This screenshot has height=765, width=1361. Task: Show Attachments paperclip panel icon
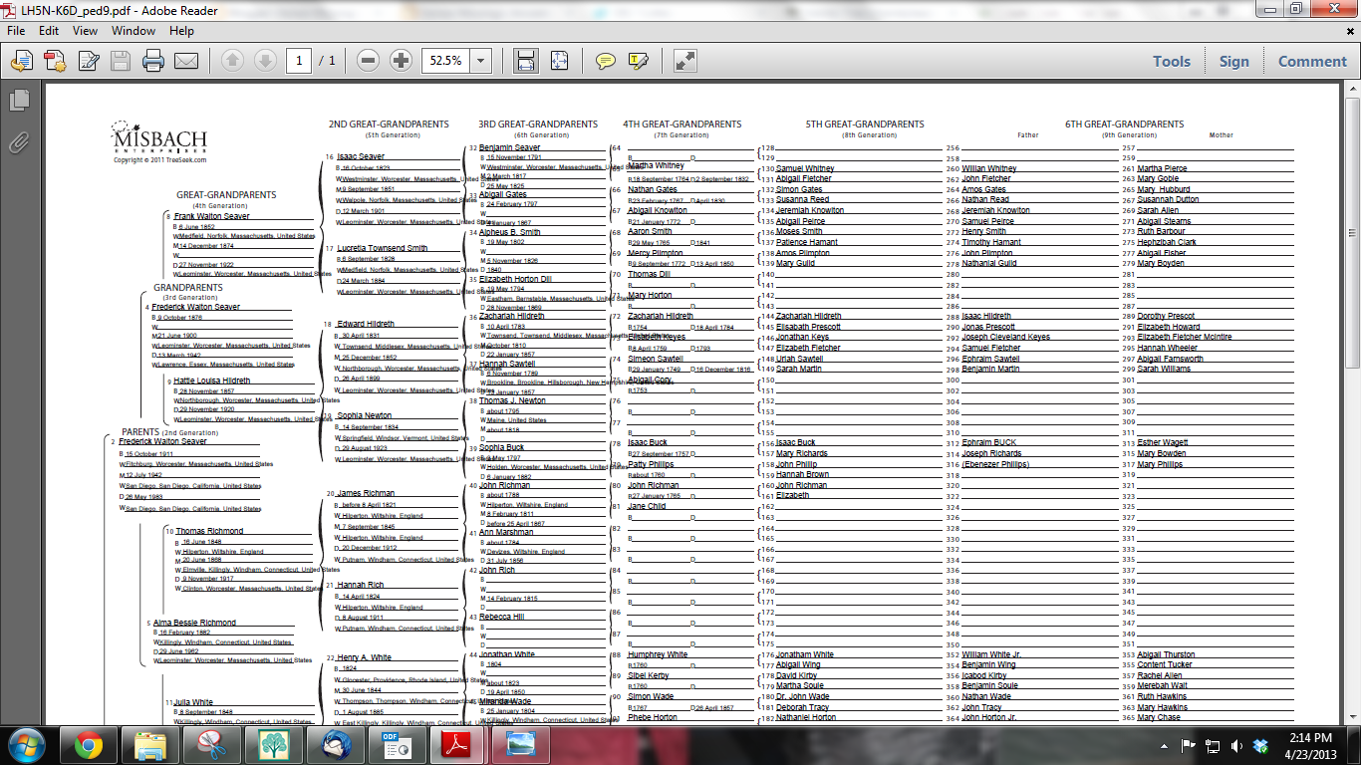tap(19, 142)
